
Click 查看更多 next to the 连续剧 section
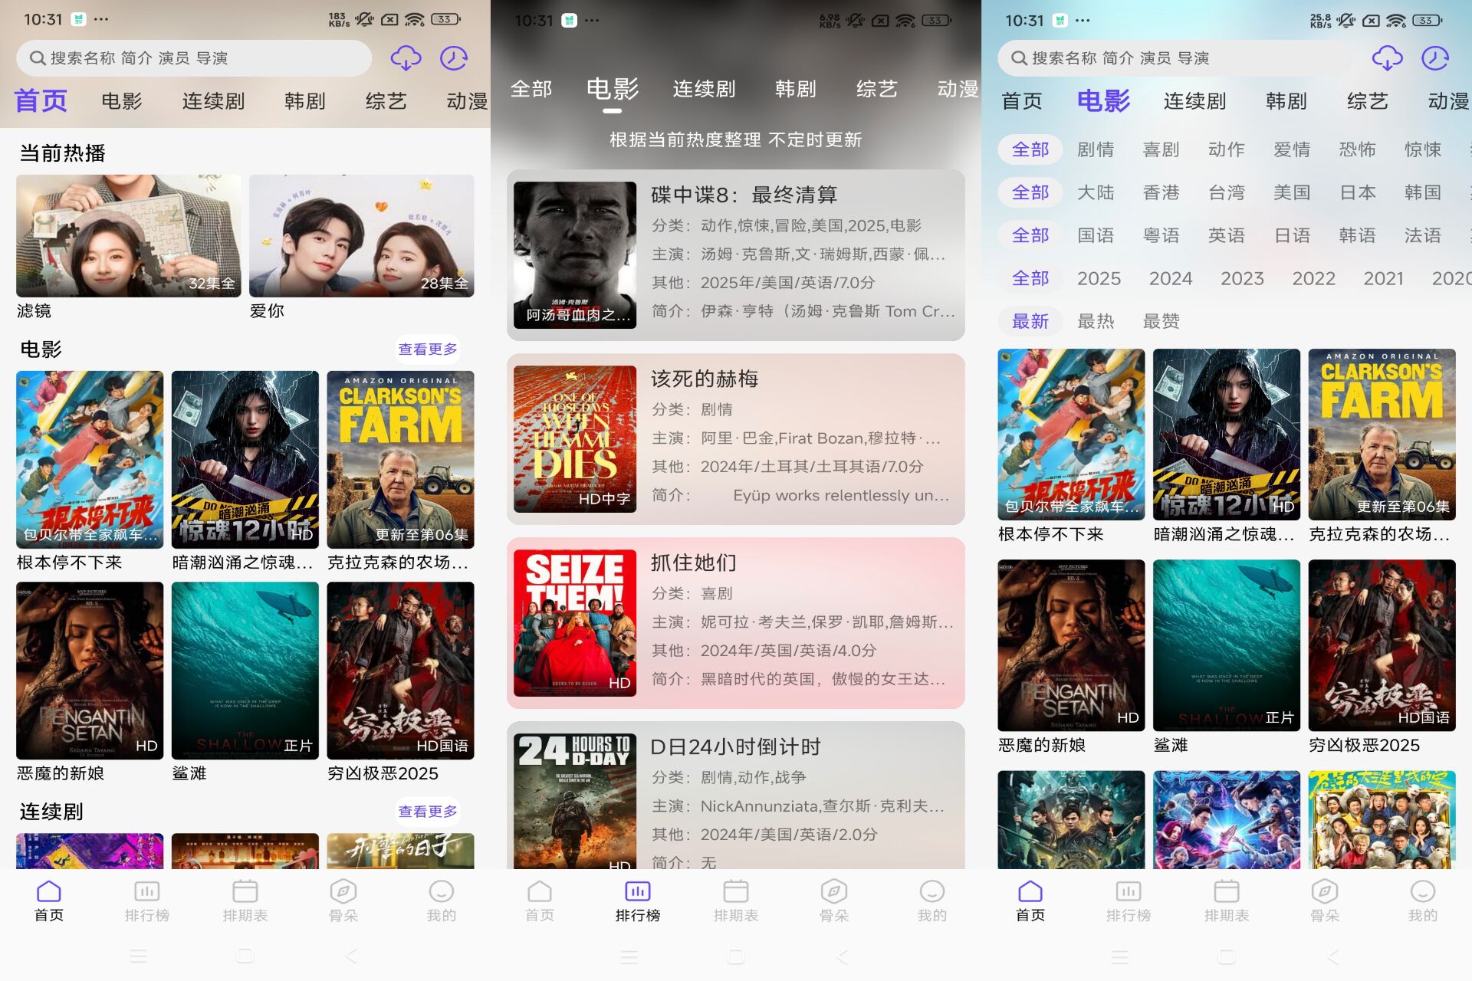point(427,811)
